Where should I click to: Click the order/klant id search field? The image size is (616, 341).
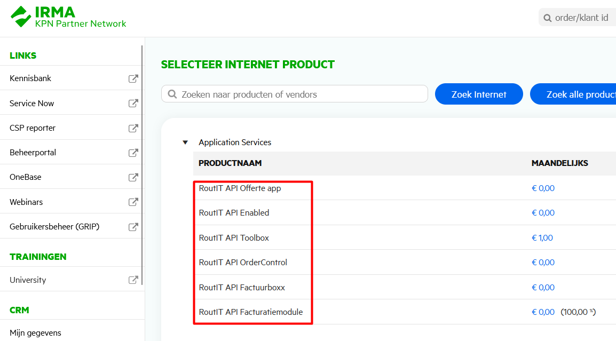582,18
